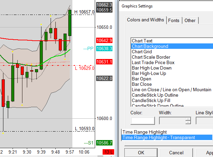
Task: Open the Other tab
Action: (x=190, y=20)
